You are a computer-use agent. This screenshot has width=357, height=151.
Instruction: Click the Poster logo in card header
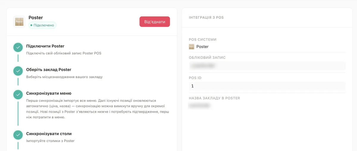(19, 22)
